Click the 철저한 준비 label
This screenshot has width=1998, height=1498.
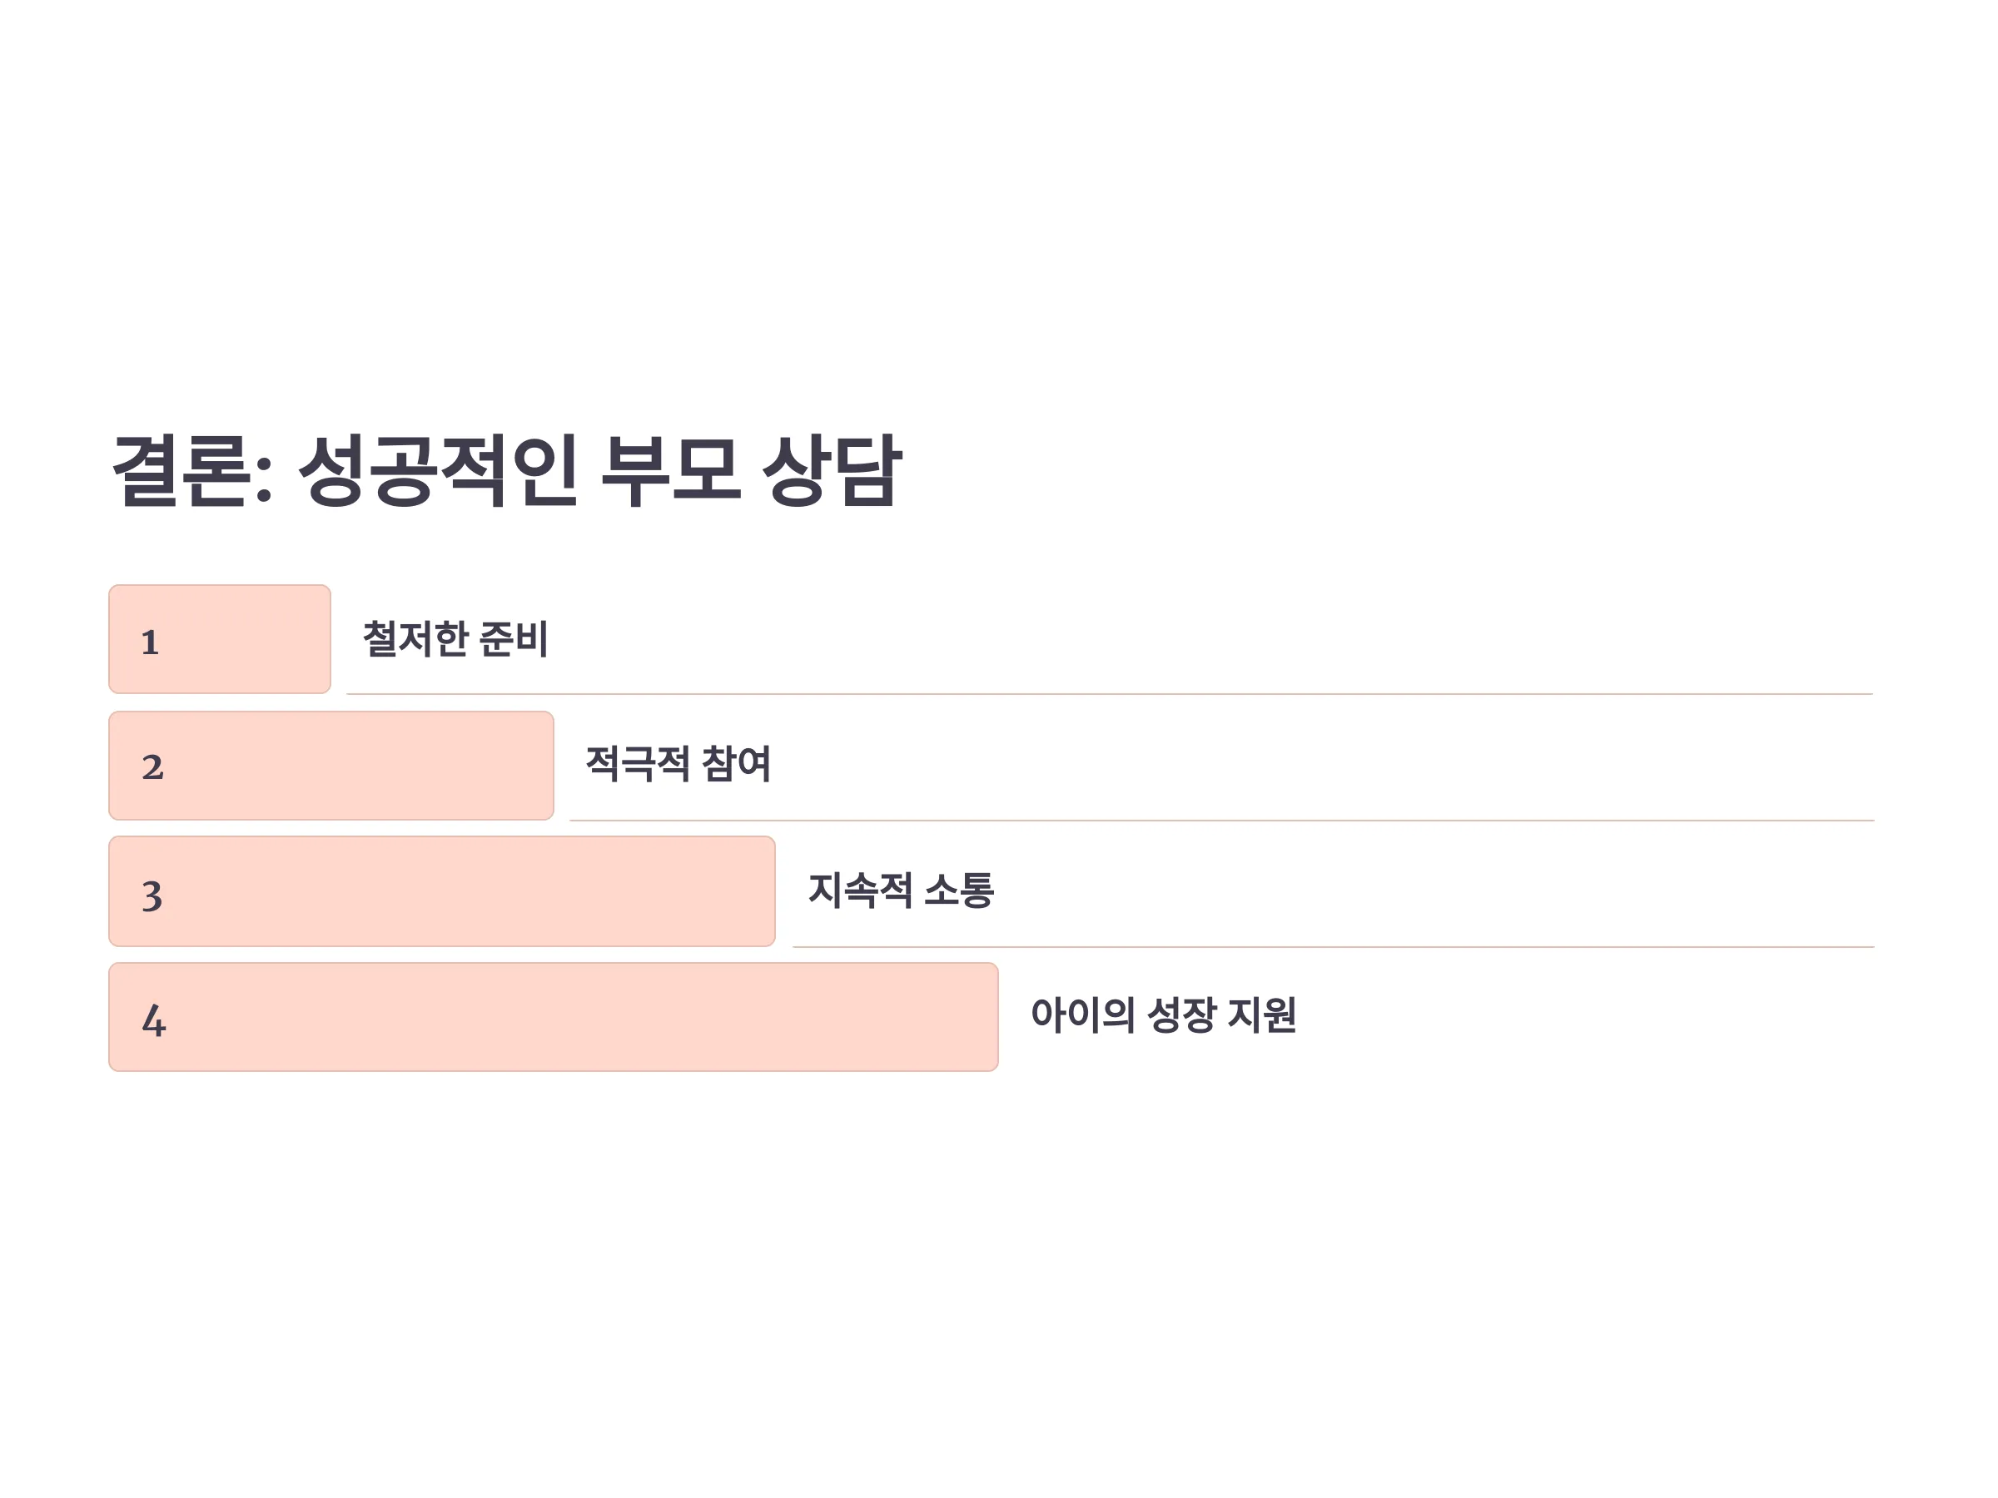tap(455, 639)
